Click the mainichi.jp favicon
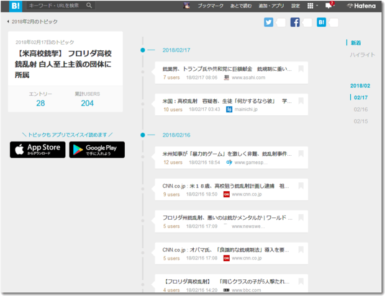385x296 pixels. (x=229, y=109)
